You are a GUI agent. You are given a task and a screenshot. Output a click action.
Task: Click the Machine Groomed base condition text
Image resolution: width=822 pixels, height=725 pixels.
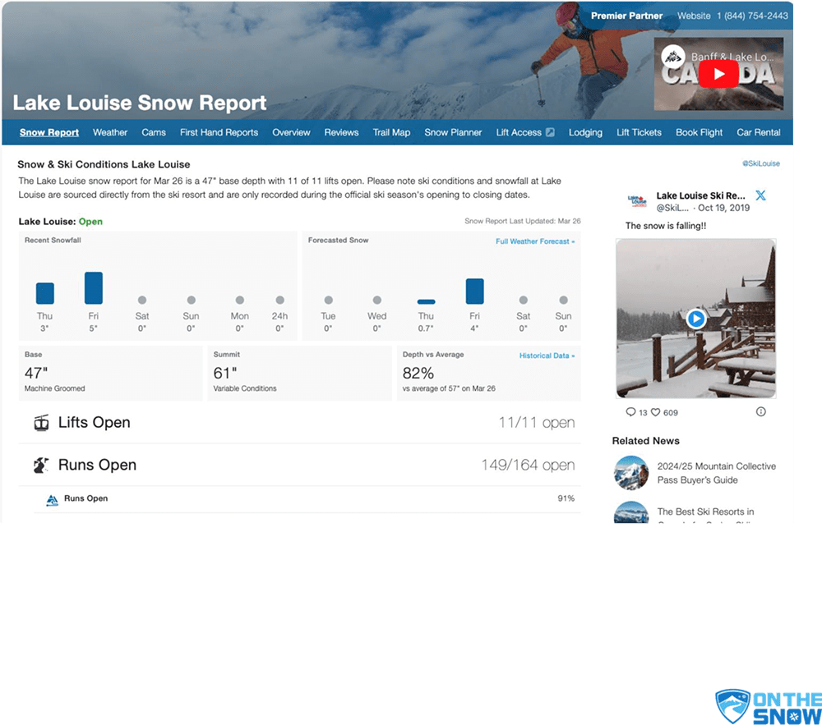54,388
